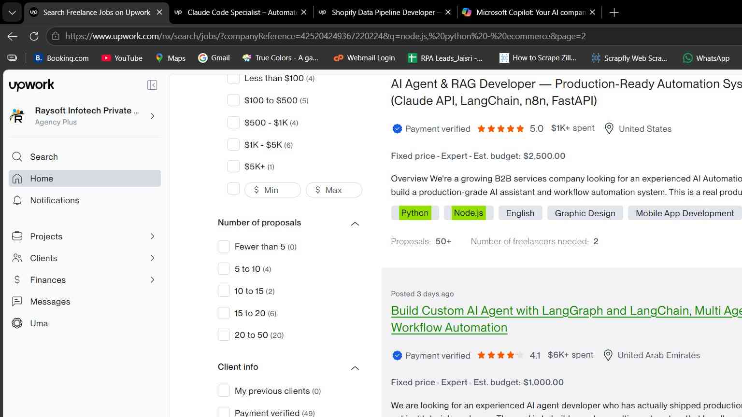This screenshot has height=417, width=742.
Task: Enable the My previous clients filter
Action: pos(224,391)
